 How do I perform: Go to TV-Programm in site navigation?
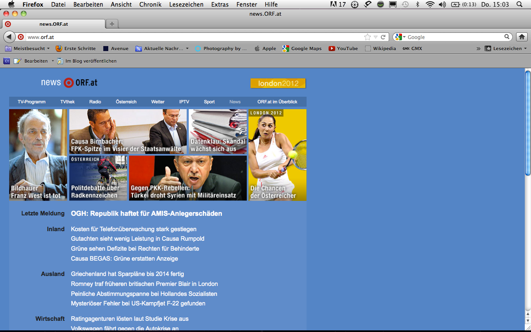(x=32, y=102)
